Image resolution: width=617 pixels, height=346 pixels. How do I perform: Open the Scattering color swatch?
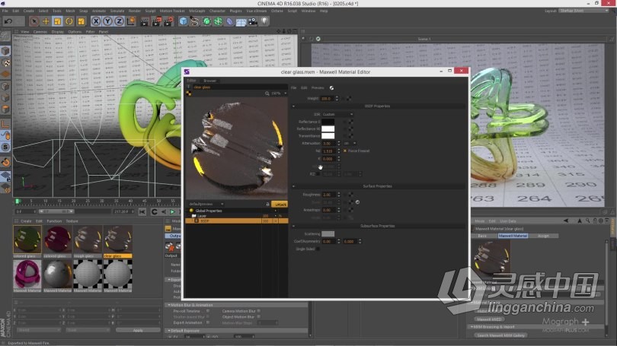[x=328, y=234]
